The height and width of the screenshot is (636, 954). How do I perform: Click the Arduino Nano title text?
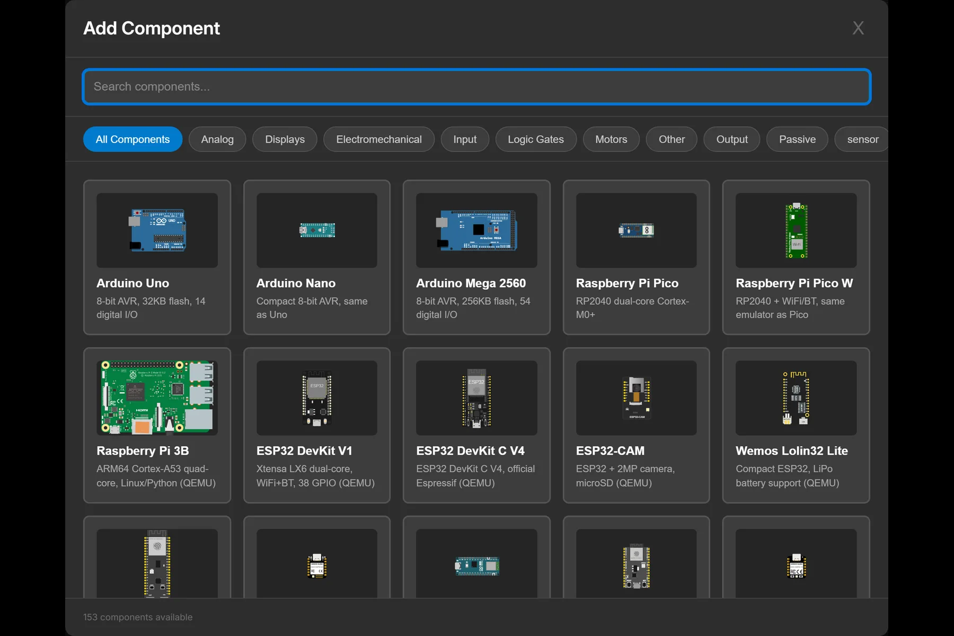[296, 284]
